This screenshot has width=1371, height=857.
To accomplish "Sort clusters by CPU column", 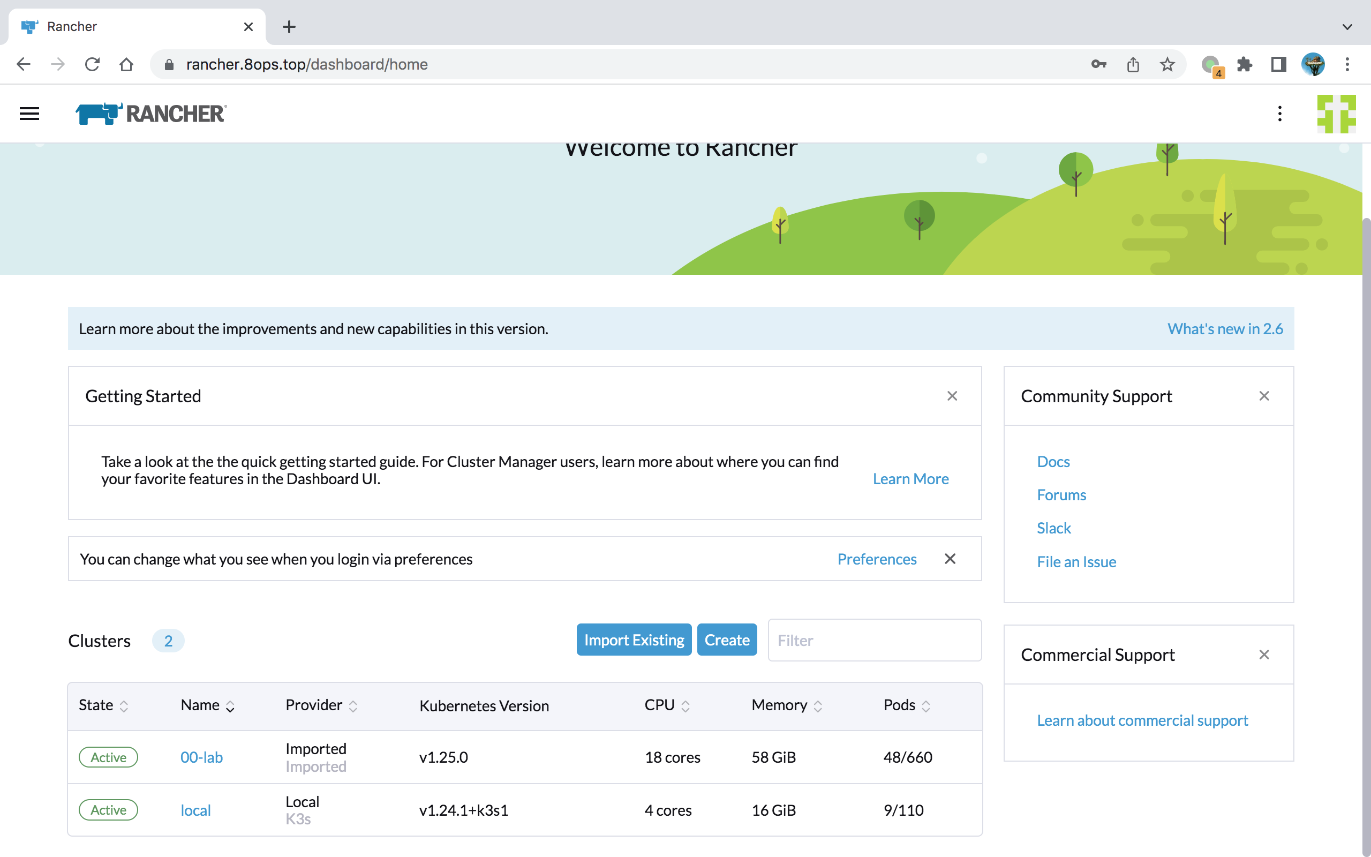I will (667, 705).
